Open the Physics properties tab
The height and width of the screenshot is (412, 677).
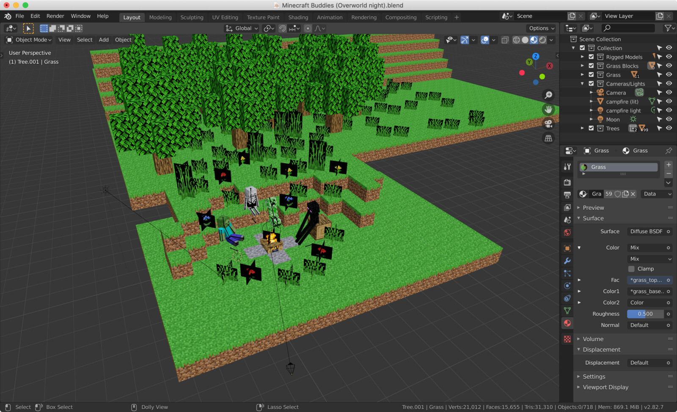[x=567, y=286]
